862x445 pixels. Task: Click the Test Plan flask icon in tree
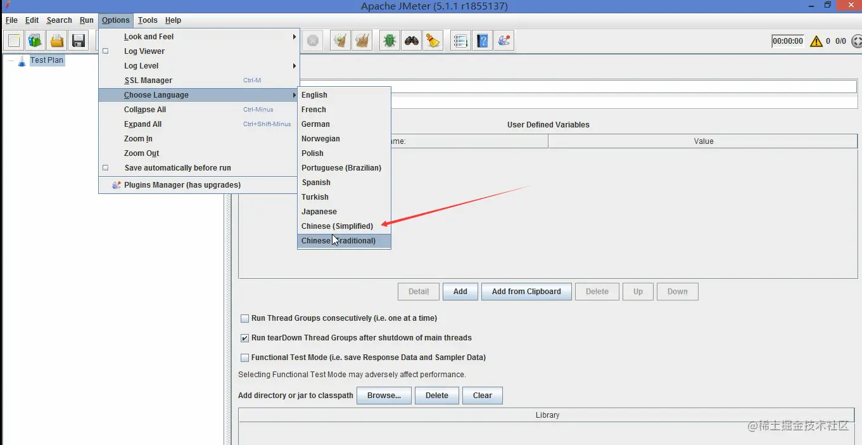point(22,61)
